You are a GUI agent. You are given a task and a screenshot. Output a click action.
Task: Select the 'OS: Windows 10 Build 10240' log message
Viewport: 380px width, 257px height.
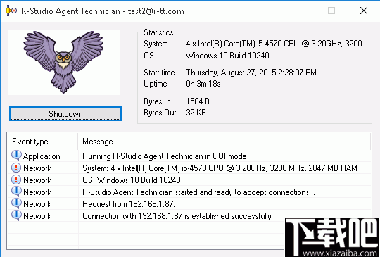tap(132, 180)
